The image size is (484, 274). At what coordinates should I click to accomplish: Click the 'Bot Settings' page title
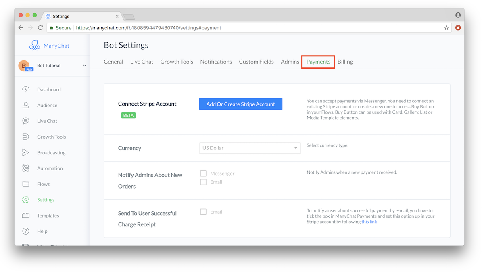[x=126, y=45]
